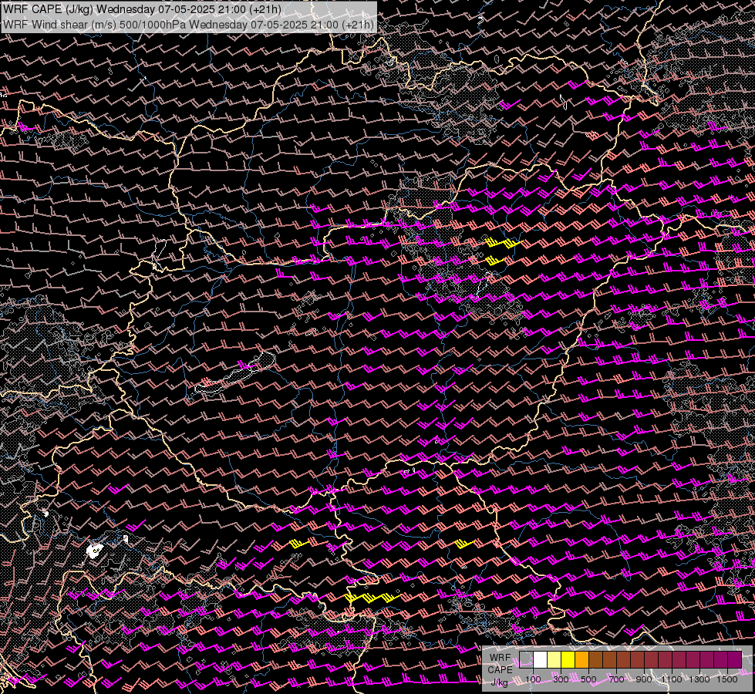This screenshot has height=694, width=755.
Task: Click the 'WRF CAPE (J/kg)' title line
Action: click(142, 9)
